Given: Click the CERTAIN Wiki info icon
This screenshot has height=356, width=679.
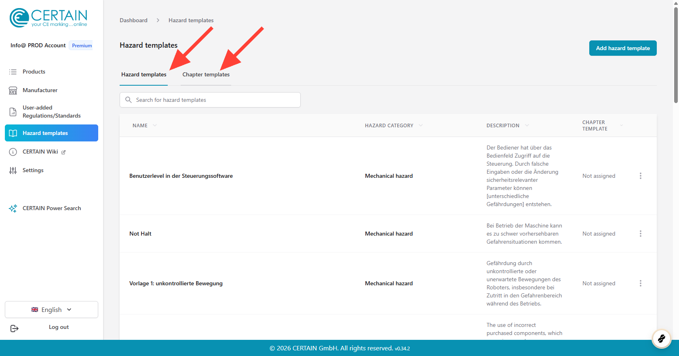Looking at the screenshot, I should (x=13, y=152).
